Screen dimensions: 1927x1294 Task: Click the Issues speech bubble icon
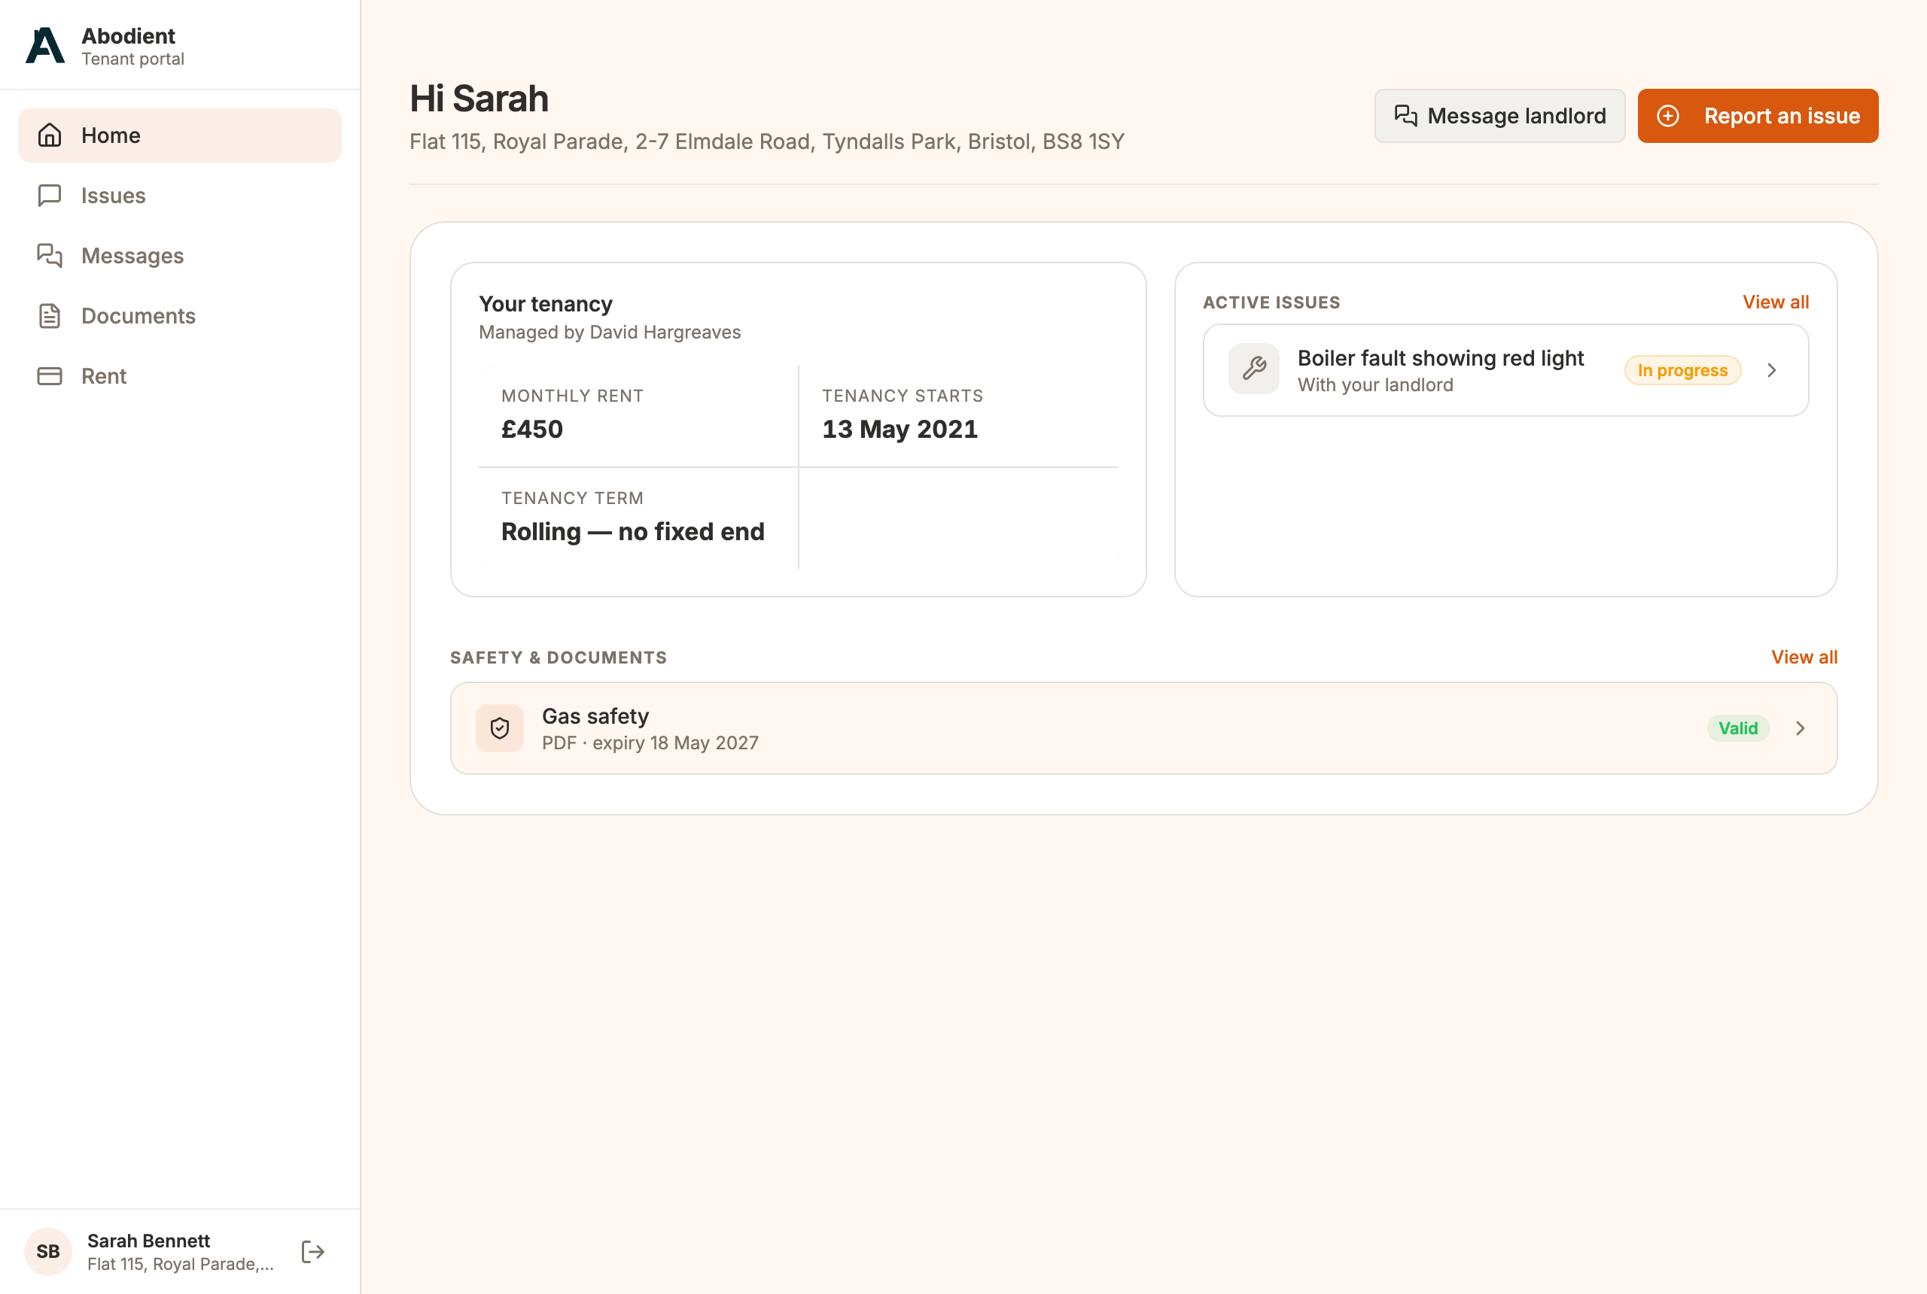pos(50,195)
